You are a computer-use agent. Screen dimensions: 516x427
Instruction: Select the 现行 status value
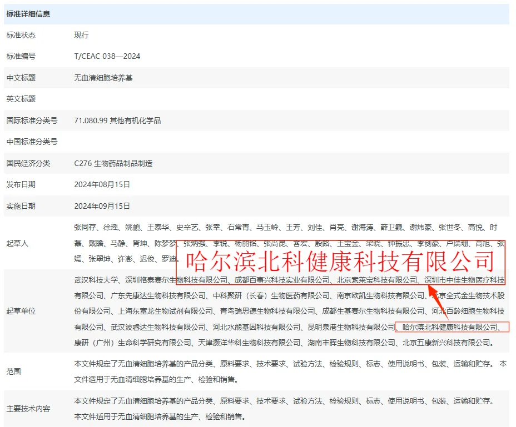81,35
